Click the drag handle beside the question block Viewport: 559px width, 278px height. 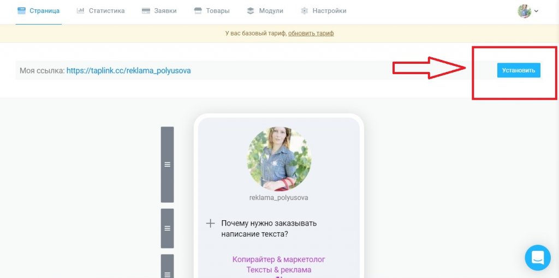tap(167, 228)
